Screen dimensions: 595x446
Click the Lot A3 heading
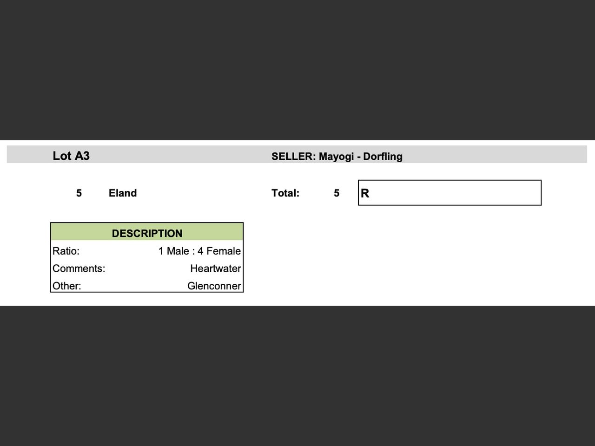pyautogui.click(x=71, y=156)
